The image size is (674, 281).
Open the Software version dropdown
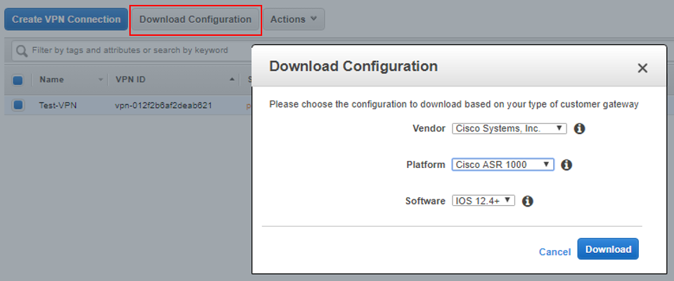[x=483, y=201]
